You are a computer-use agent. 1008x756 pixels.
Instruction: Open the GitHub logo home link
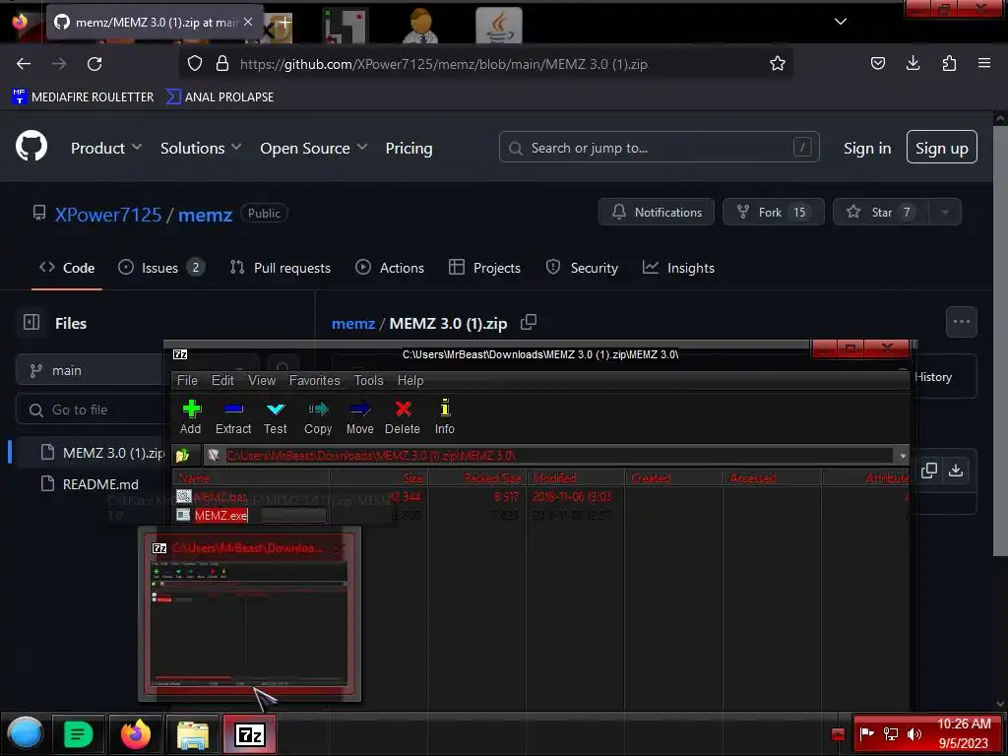[x=31, y=147]
